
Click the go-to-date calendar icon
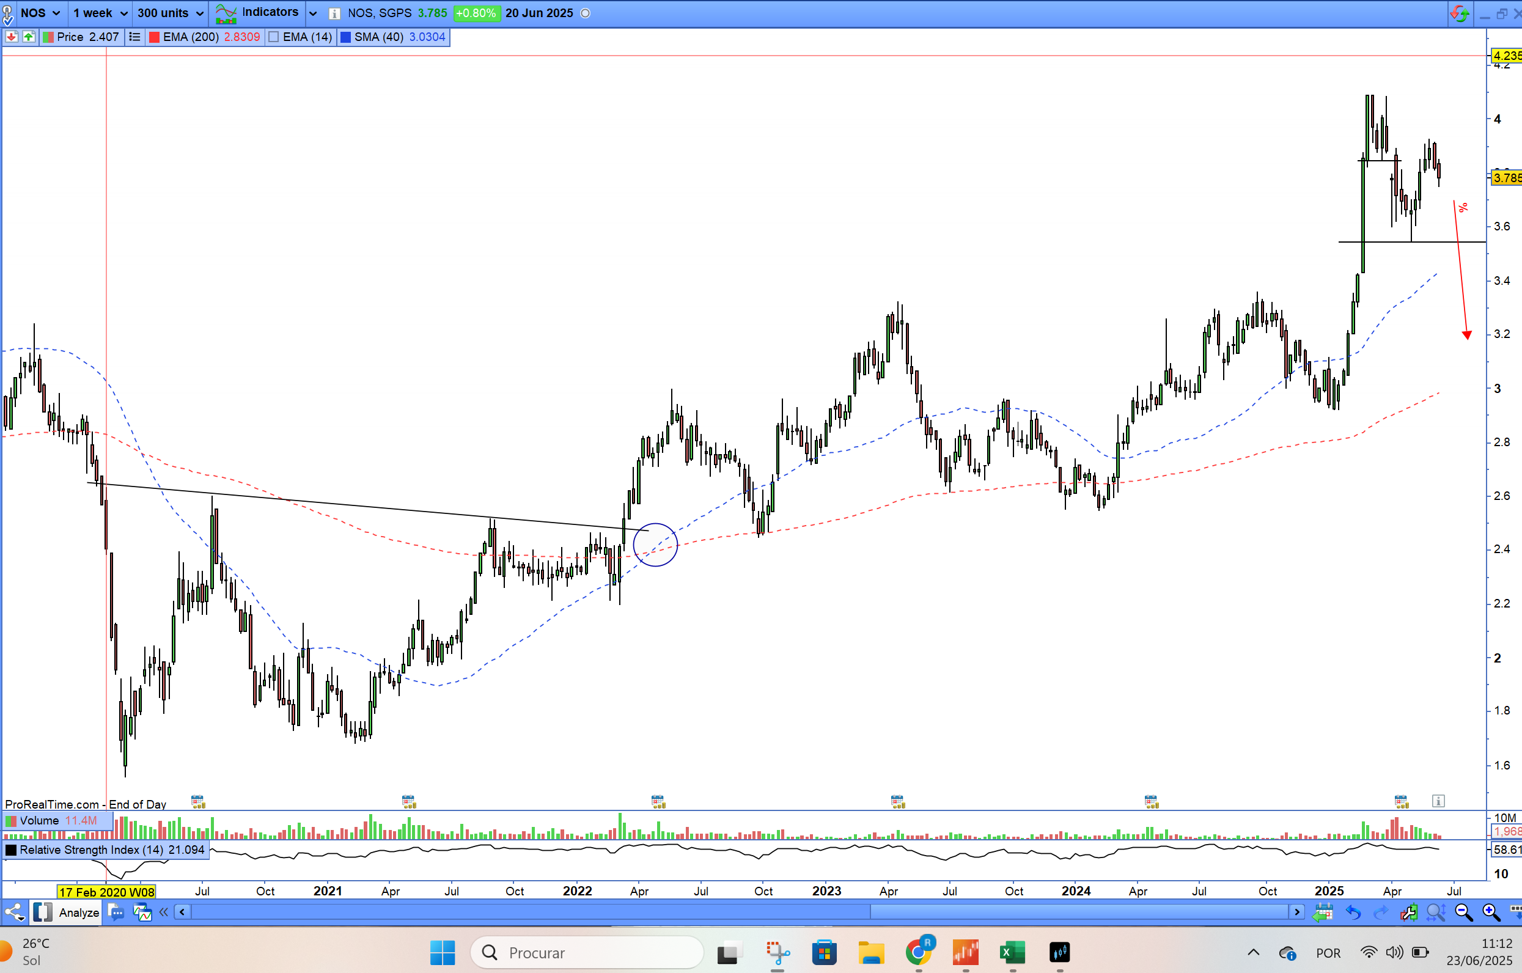coord(1322,912)
